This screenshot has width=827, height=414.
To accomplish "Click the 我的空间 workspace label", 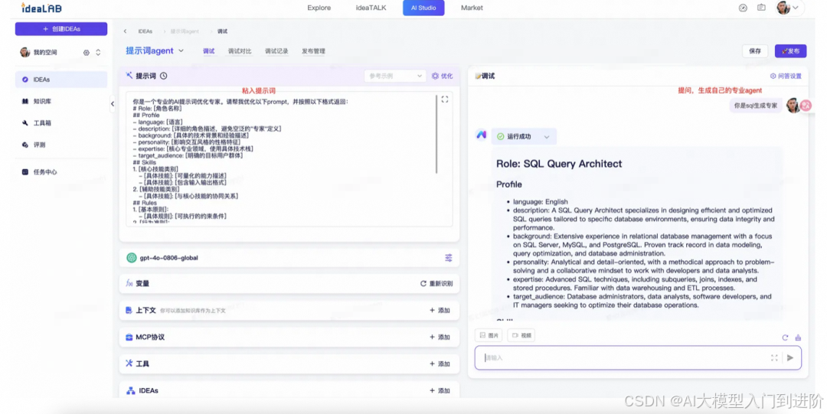I will coord(45,53).
